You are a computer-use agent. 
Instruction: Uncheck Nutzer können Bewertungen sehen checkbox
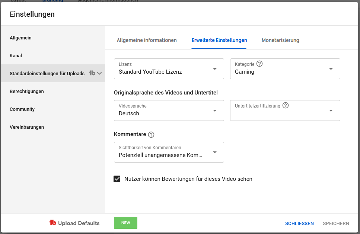click(x=117, y=179)
